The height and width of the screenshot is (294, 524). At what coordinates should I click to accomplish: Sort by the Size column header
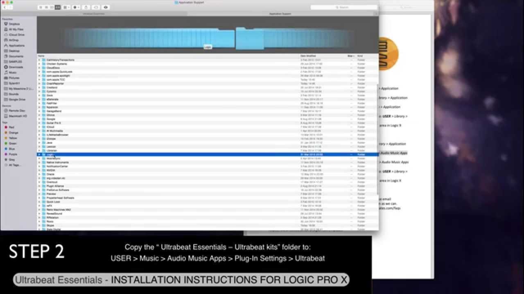[351, 56]
